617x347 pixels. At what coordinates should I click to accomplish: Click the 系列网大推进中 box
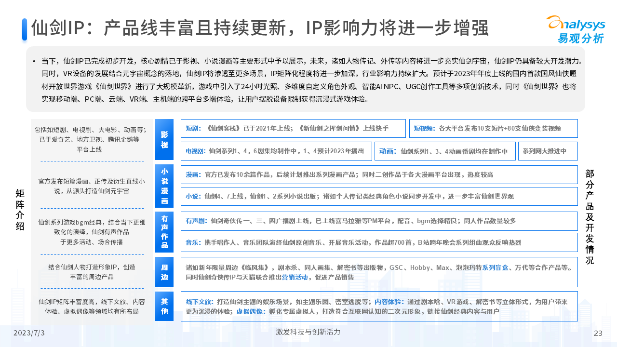548,151
